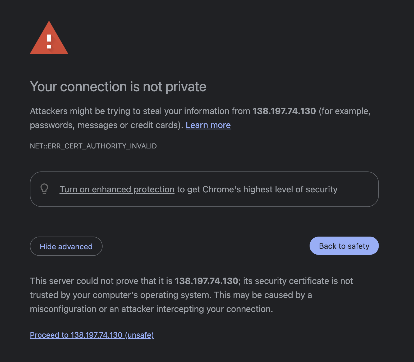414x362 pixels.
Task: Open the Learn more link
Action: pos(208,125)
